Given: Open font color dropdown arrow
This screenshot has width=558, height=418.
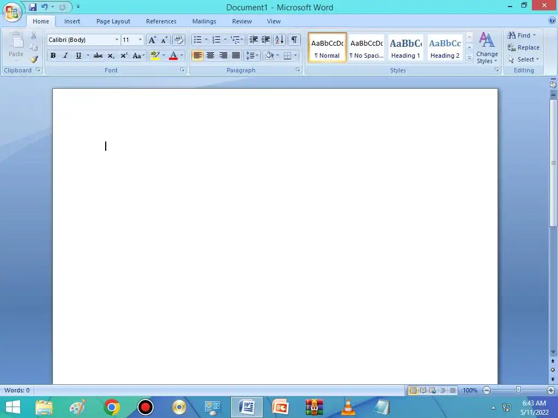Looking at the screenshot, I should 181,56.
